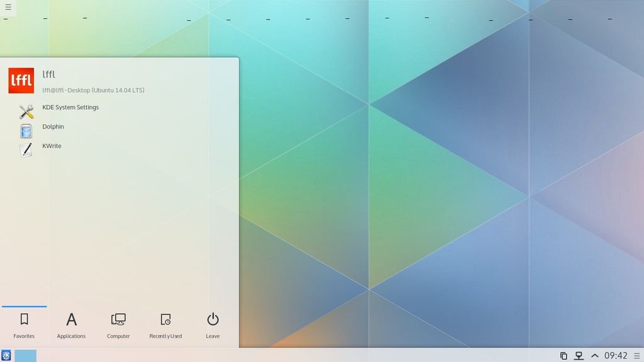Open the Recently Used tab
The height and width of the screenshot is (362, 644).
coord(165,326)
